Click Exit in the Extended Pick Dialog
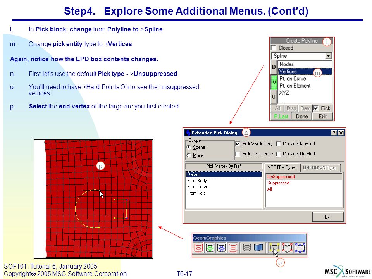The height and width of the screenshot is (279, 372). [x=328, y=217]
